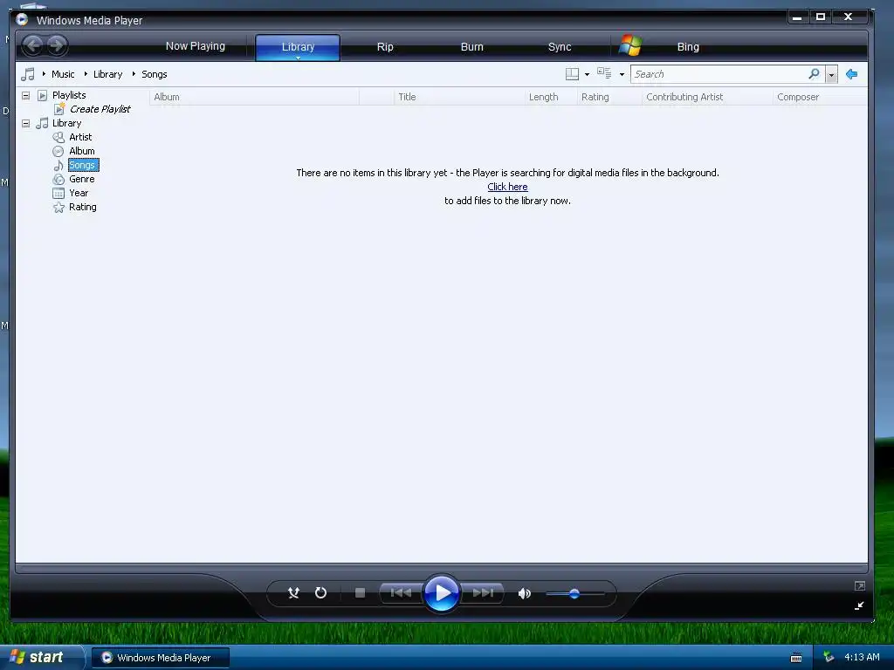The height and width of the screenshot is (670, 894).
Task: Open the Artist view icon
Action: click(x=58, y=137)
